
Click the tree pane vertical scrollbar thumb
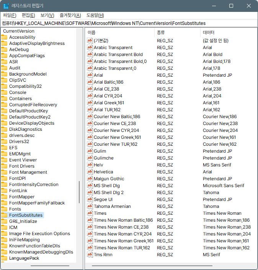[79, 192]
